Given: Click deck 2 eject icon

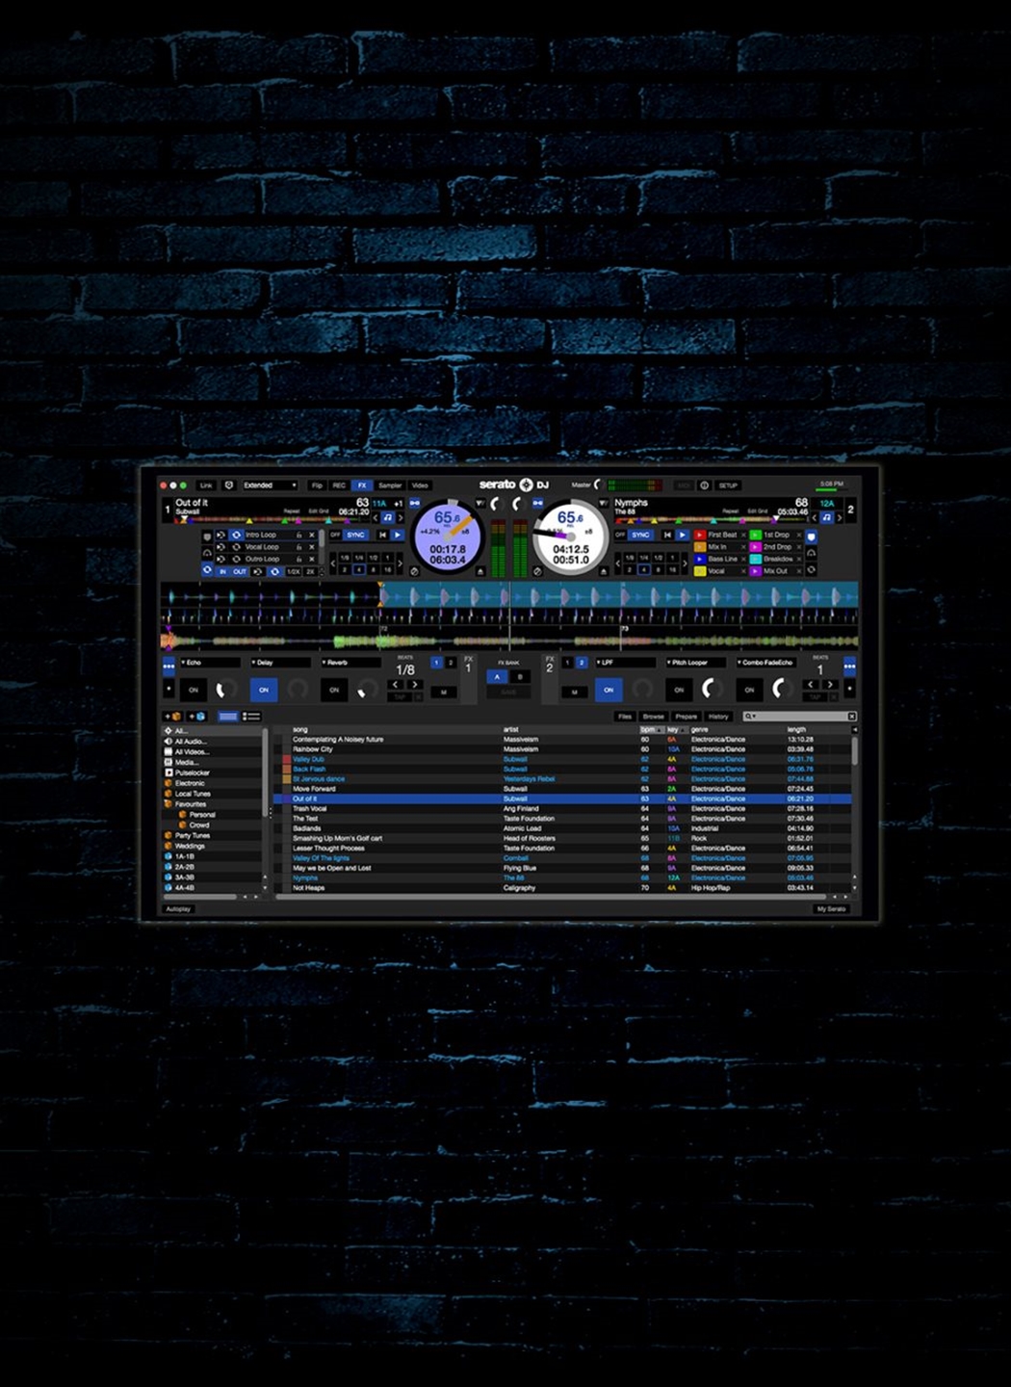Looking at the screenshot, I should (x=603, y=571).
